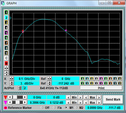
Task: Adjust the ActPlot number stepper
Action: tap(20, 88)
